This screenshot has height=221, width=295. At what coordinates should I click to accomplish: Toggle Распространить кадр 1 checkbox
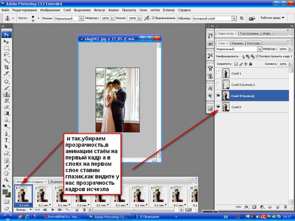(x=257, y=56)
